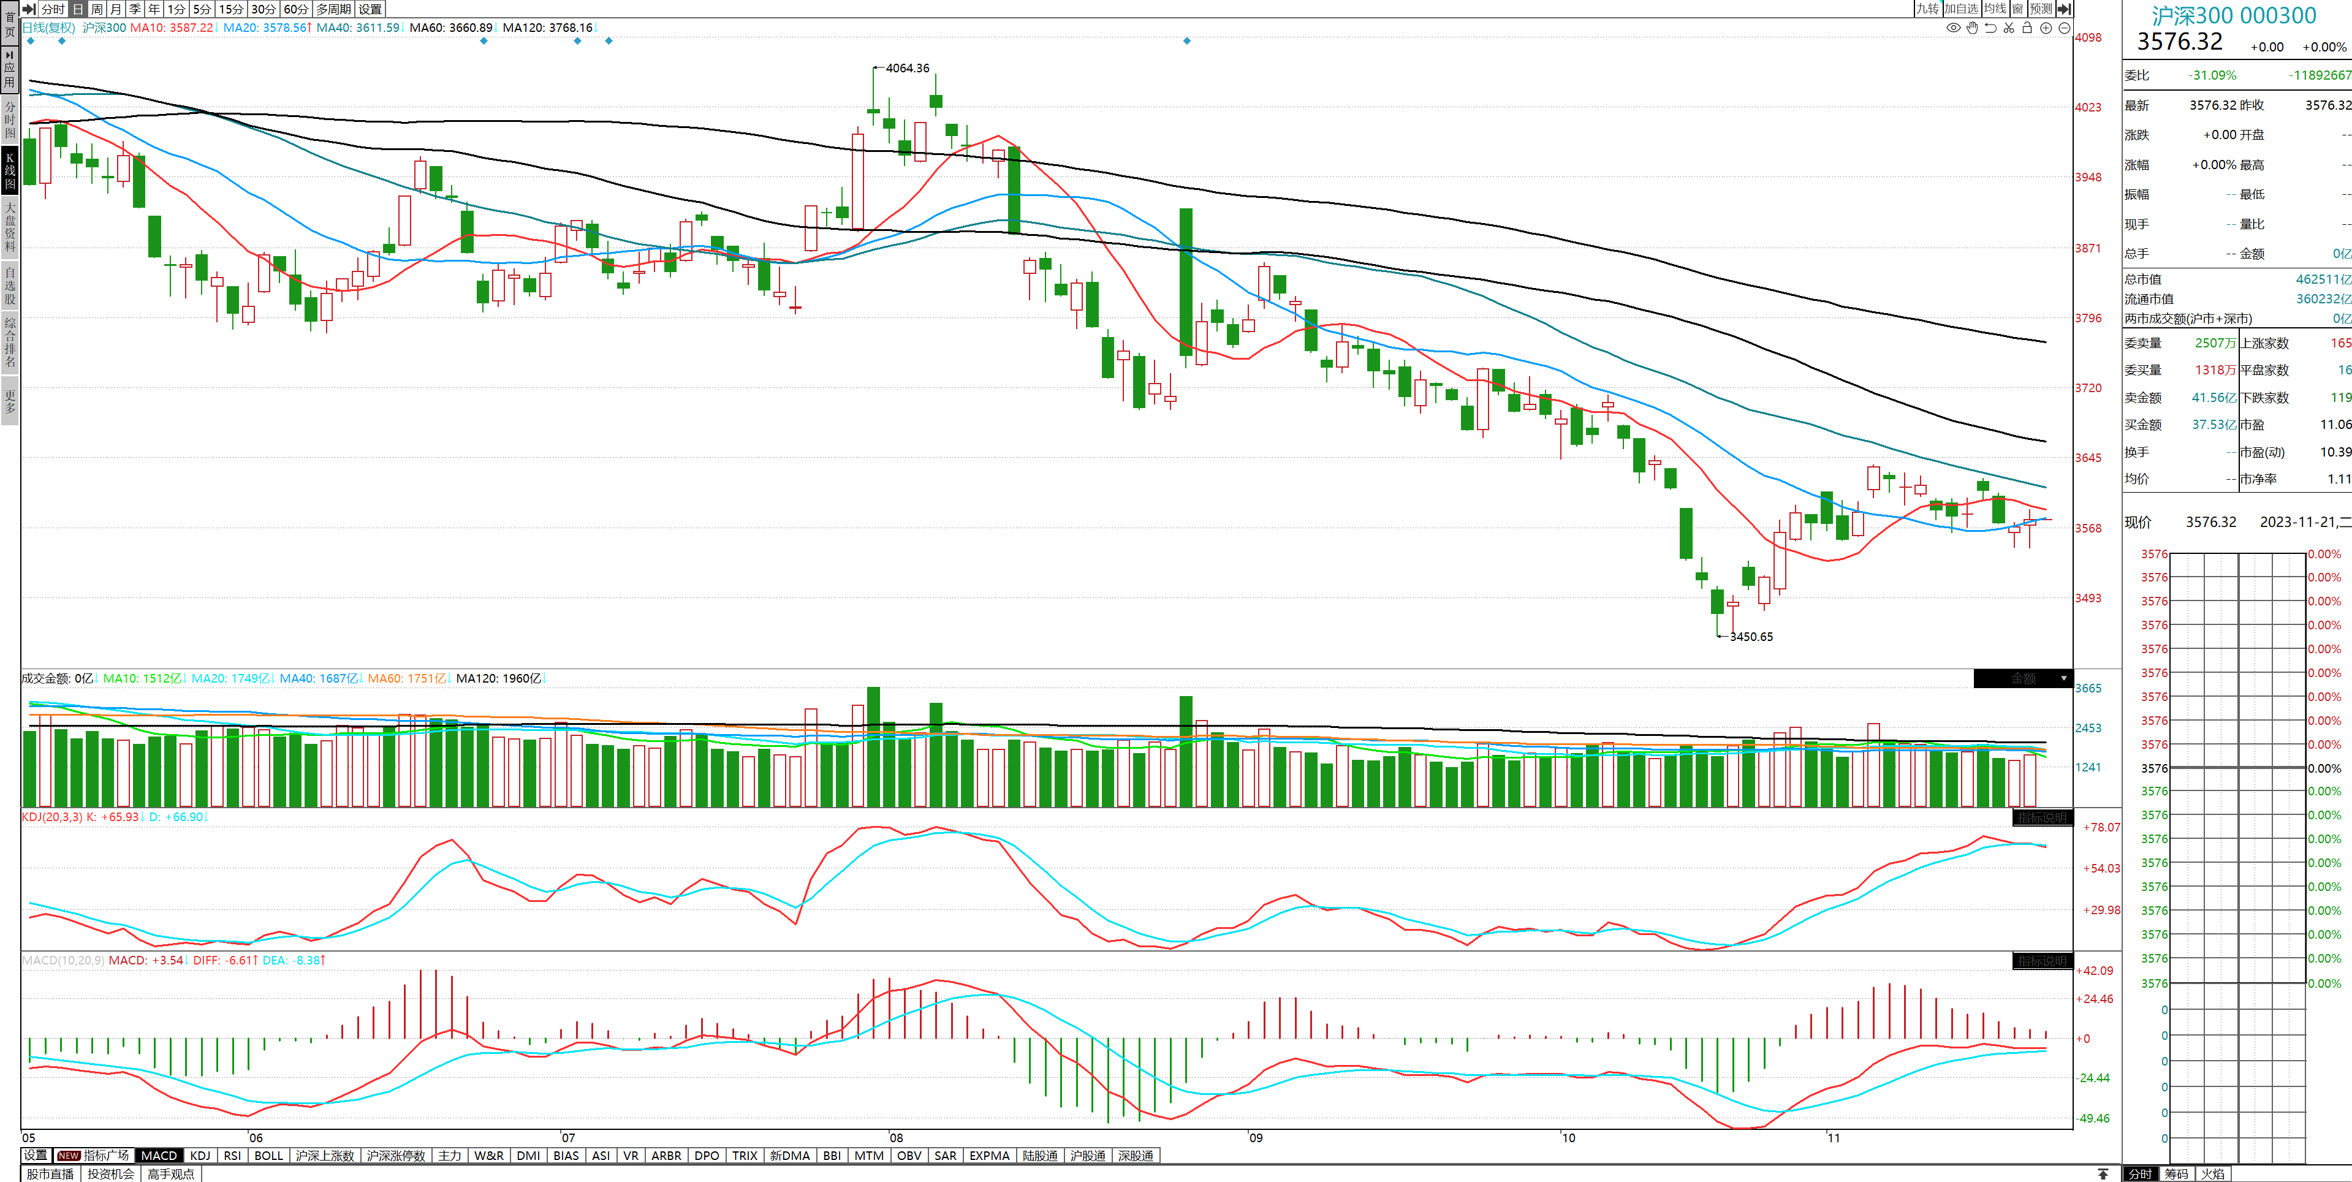Viewport: 2352px width, 1182px height.
Task: Toggle the eye visibility icon above chart
Action: (x=1953, y=28)
